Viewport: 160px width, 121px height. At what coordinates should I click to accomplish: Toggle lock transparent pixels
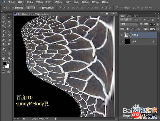pyautogui.click(x=128, y=29)
